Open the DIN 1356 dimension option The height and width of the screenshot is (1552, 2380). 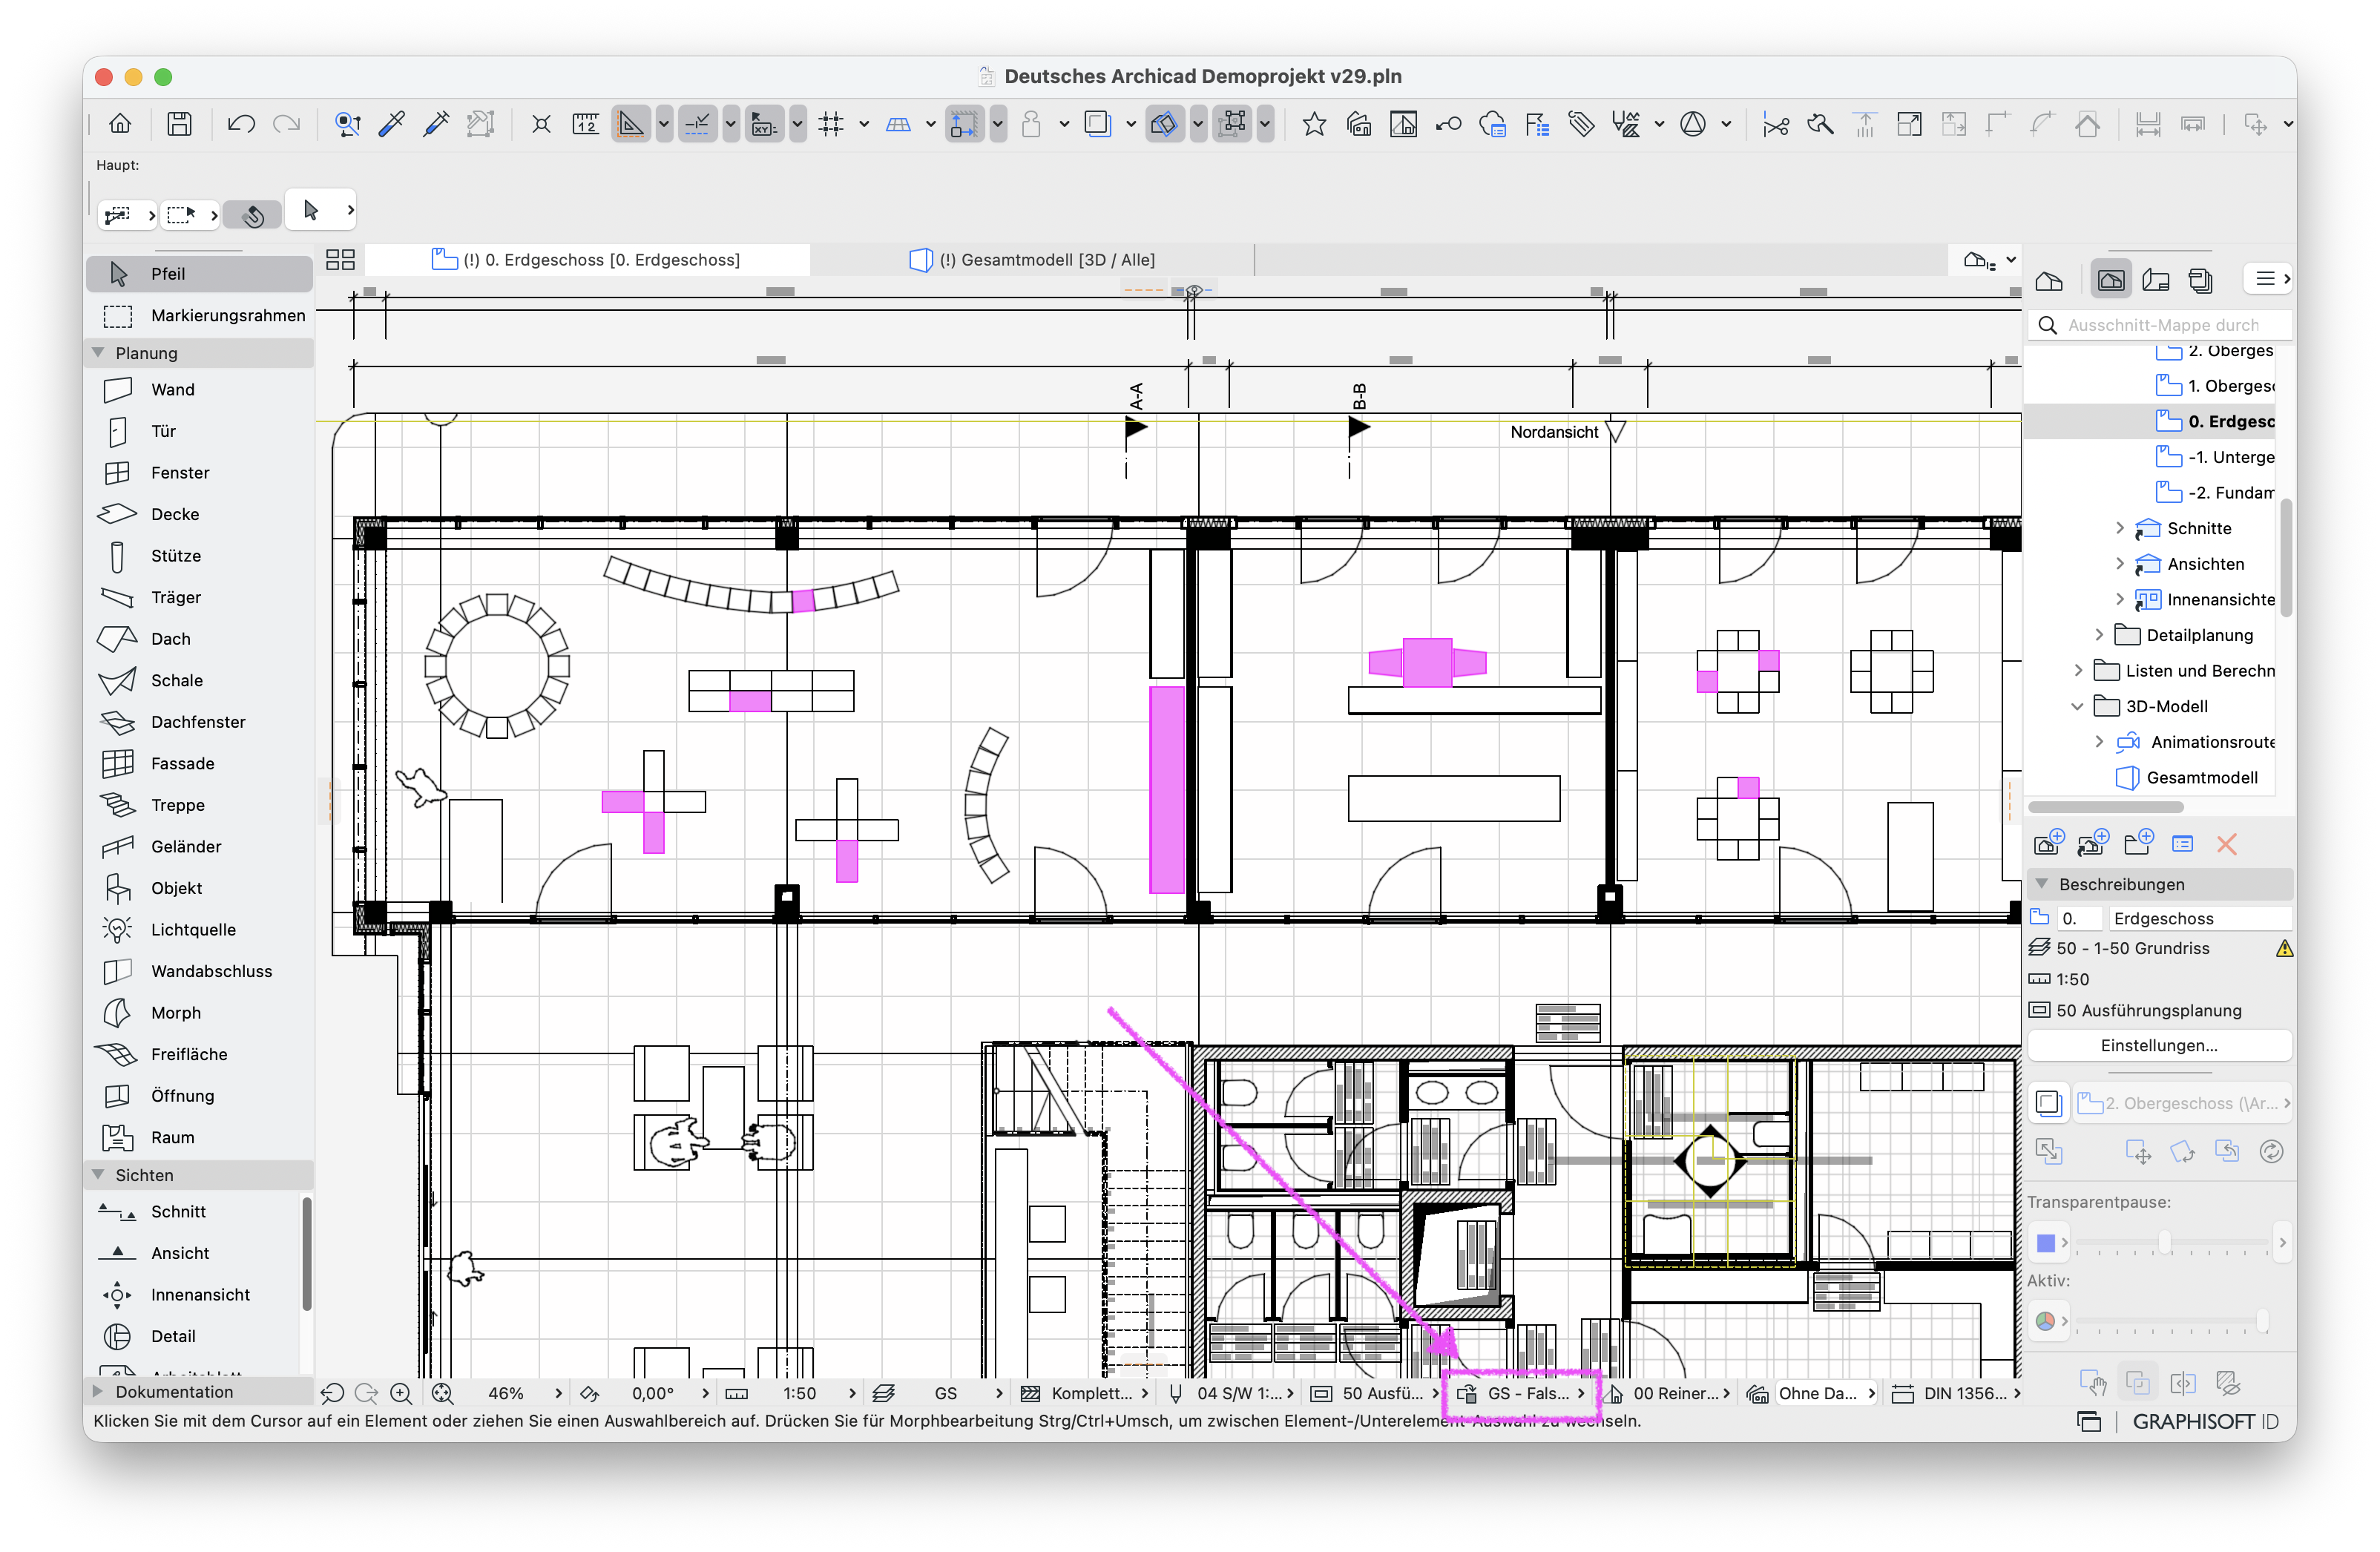pos(1956,1394)
